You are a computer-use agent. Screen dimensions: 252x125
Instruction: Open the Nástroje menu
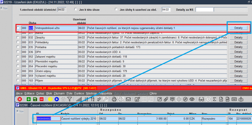[91, 93]
